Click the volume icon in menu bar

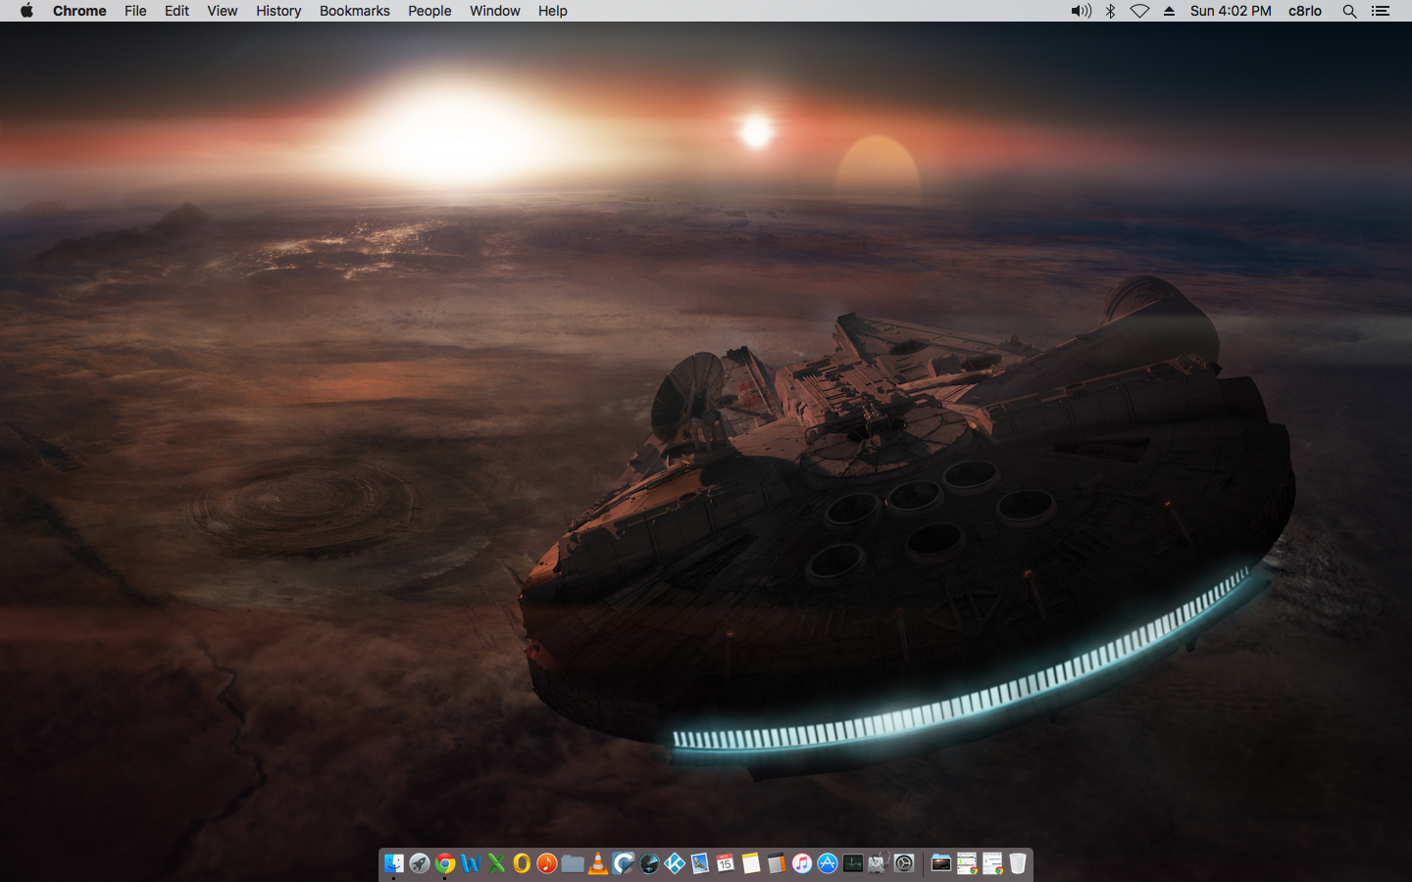tap(1082, 11)
